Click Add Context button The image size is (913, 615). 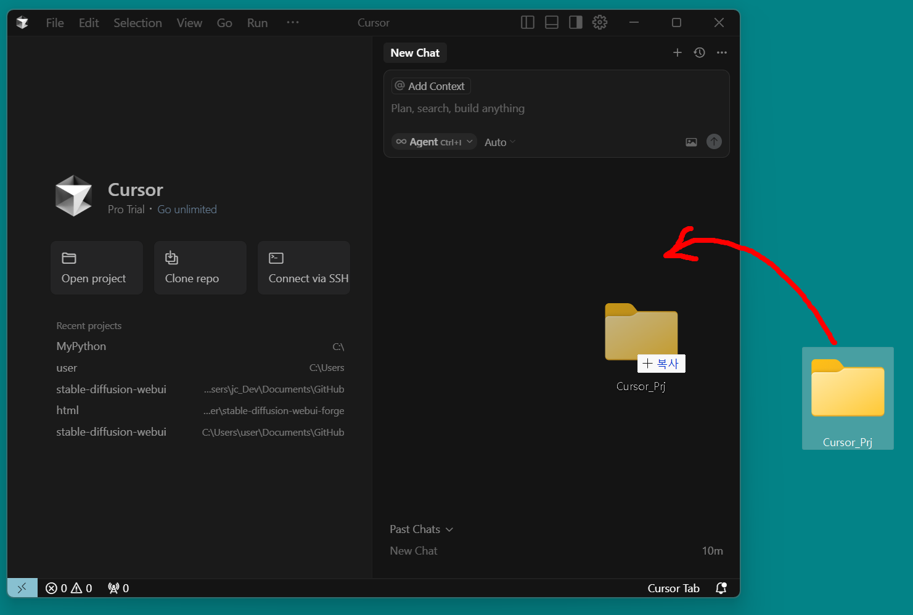(x=431, y=86)
